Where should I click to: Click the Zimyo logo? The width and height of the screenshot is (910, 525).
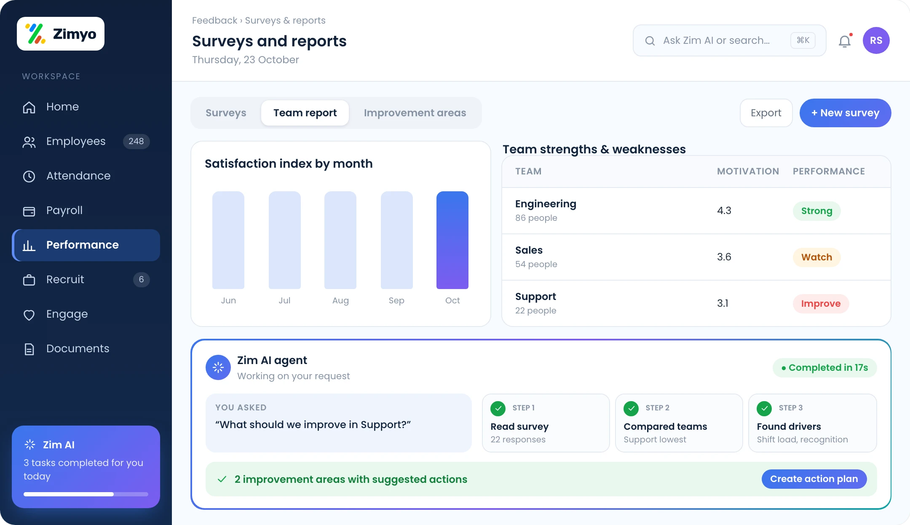click(61, 34)
